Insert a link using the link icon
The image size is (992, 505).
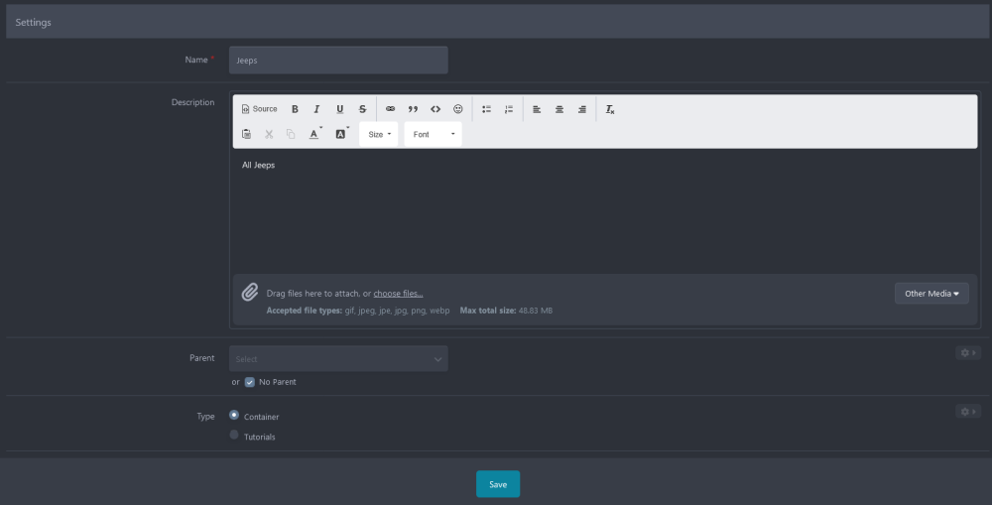[390, 109]
